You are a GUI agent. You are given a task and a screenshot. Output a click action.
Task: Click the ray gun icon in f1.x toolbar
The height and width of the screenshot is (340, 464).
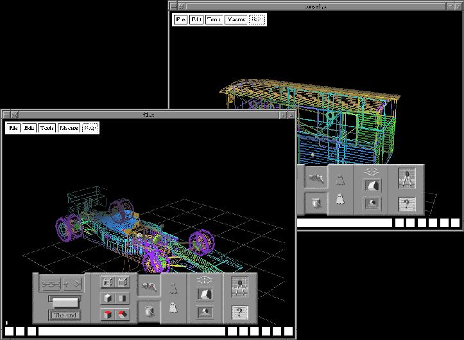click(149, 287)
